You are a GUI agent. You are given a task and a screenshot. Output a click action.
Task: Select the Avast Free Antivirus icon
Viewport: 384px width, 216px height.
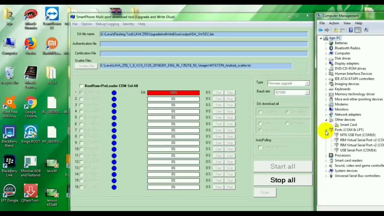[9, 107]
